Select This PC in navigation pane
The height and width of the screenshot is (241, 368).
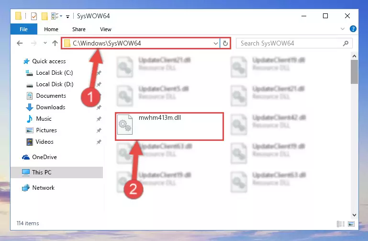click(56, 172)
